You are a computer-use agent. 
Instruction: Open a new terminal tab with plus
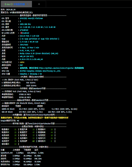point(39,4)
